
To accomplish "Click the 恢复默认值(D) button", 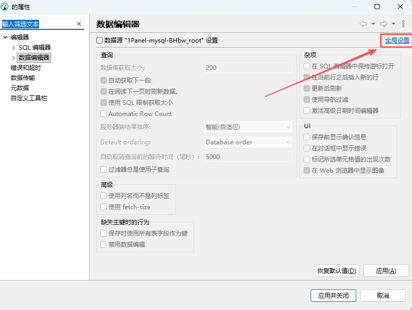I will [336, 270].
